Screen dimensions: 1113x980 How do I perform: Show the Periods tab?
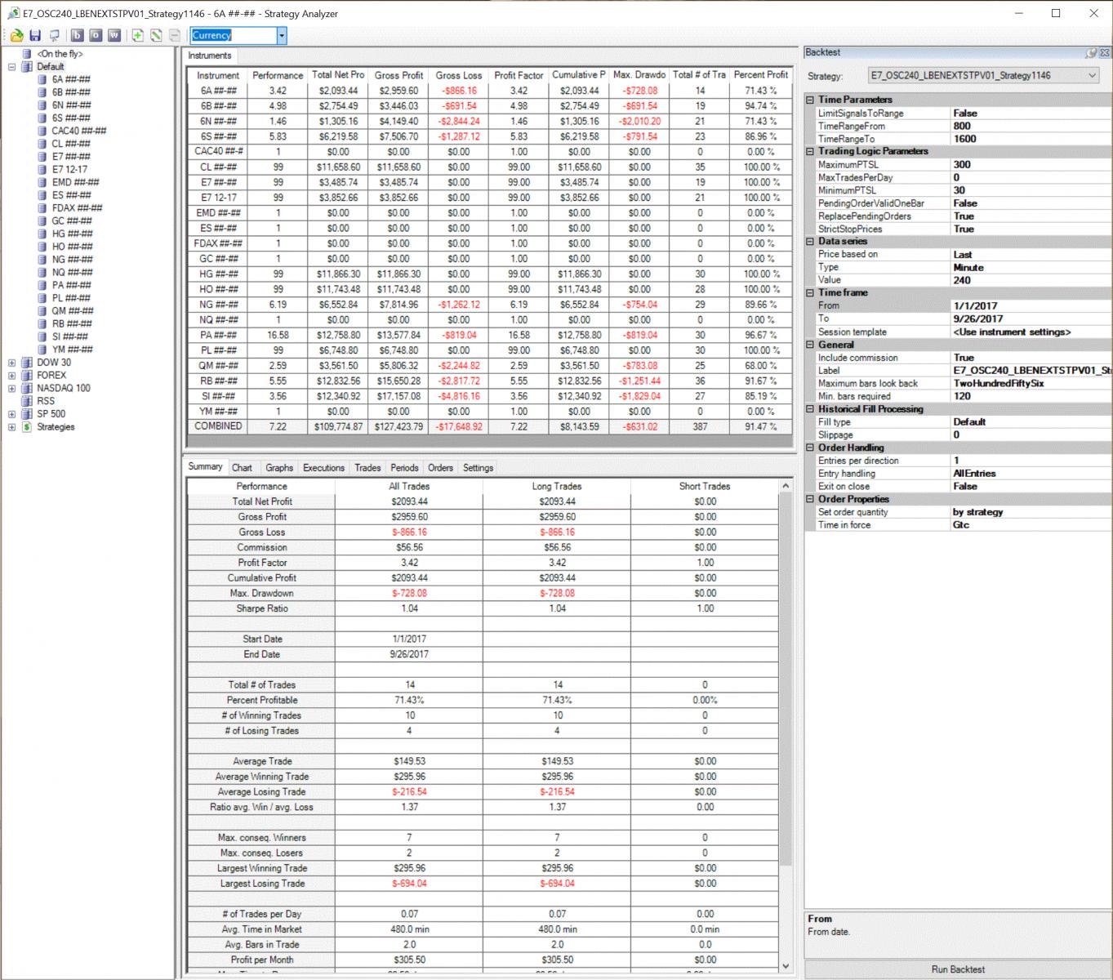coord(404,468)
